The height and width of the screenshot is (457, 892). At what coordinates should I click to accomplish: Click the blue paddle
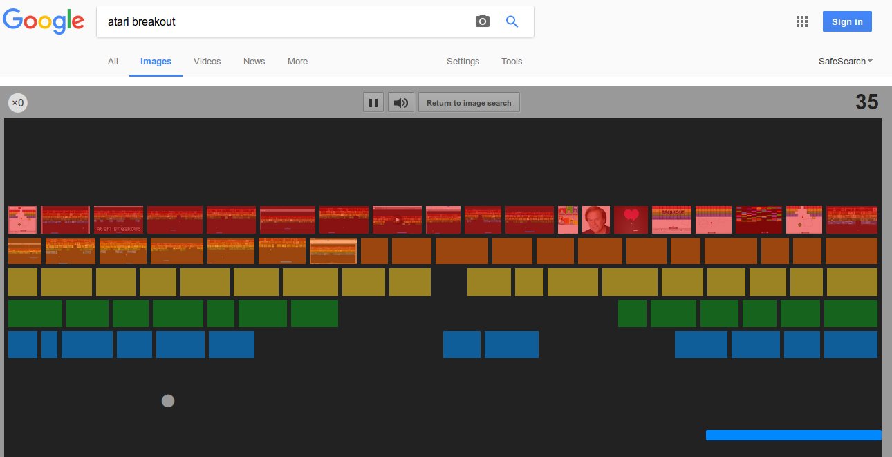coord(794,435)
